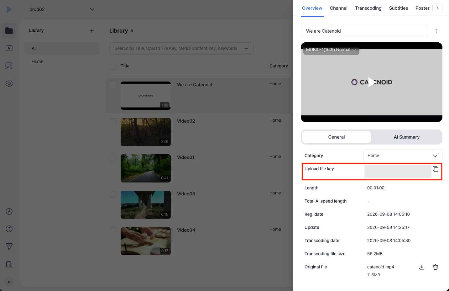Check the Video02 row checkbox

pos(113,122)
